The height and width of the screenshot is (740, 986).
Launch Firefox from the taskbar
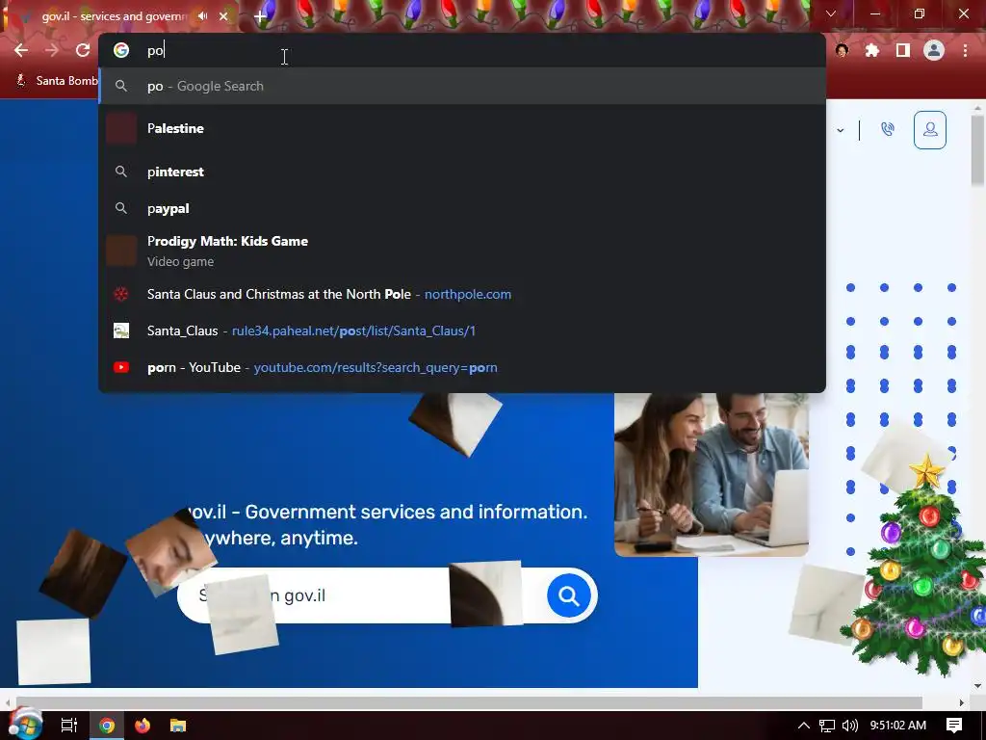pos(143,726)
